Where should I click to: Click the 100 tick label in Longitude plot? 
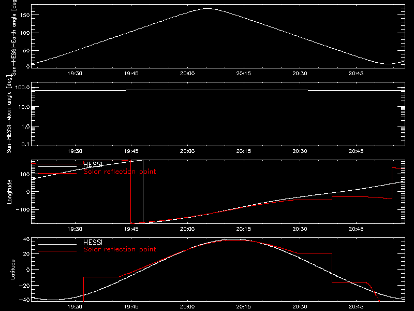click(x=25, y=174)
